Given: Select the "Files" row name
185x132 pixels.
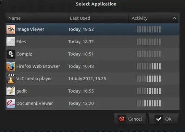Looking at the screenshot, I should (x=21, y=42).
